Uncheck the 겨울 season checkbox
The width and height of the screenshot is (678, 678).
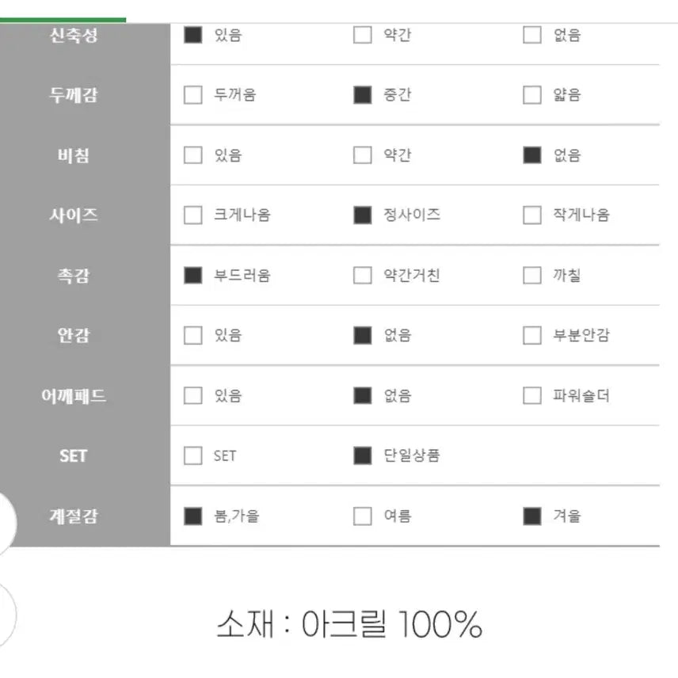click(x=531, y=516)
